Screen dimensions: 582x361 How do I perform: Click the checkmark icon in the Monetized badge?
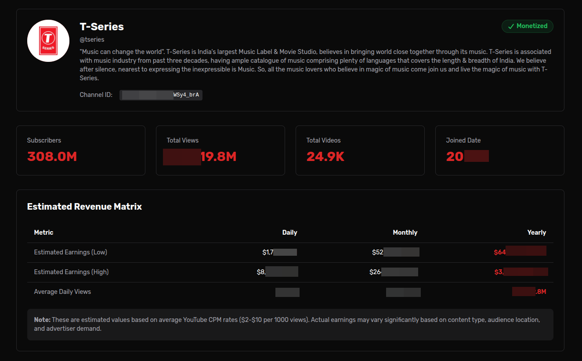(x=511, y=26)
